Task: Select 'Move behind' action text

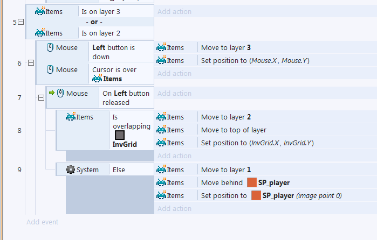Action: coord(222,182)
